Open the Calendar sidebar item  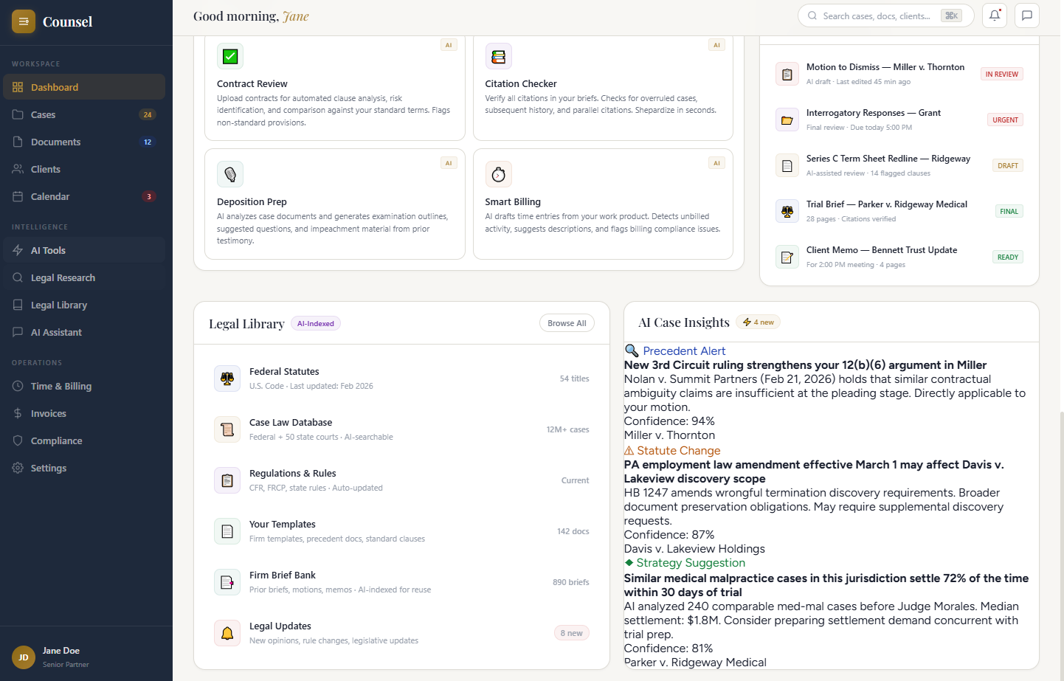[x=84, y=196]
